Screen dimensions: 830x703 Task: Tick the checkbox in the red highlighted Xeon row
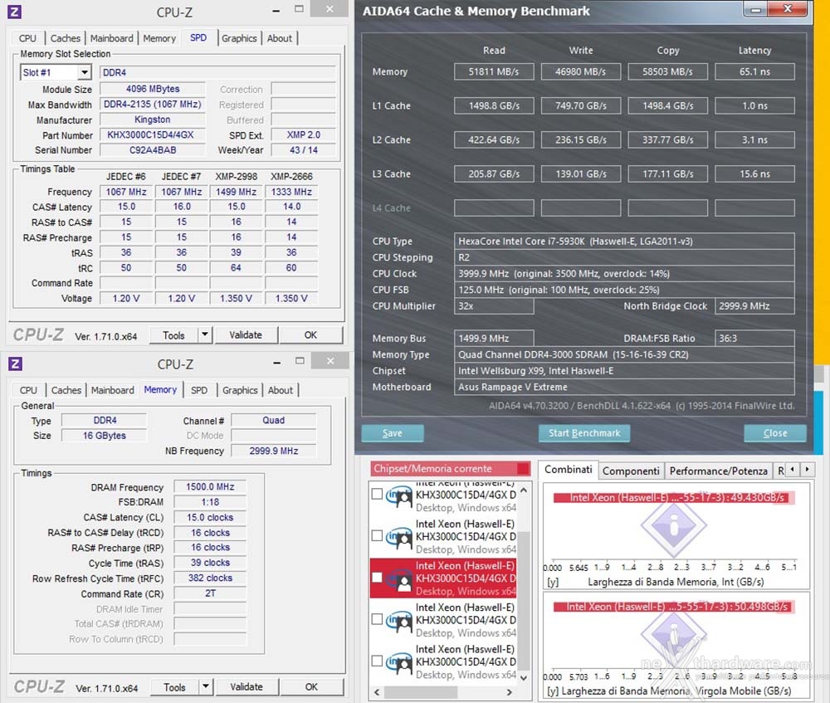point(377,578)
